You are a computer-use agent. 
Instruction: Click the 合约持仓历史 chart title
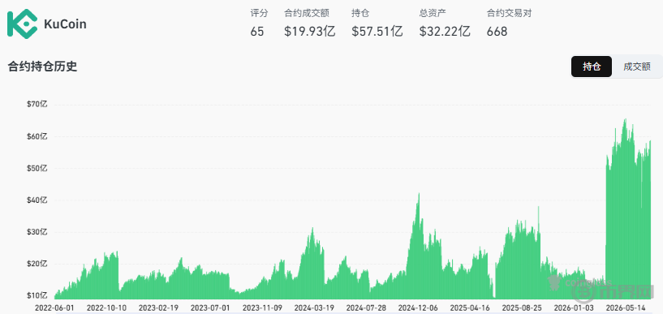pyautogui.click(x=42, y=67)
